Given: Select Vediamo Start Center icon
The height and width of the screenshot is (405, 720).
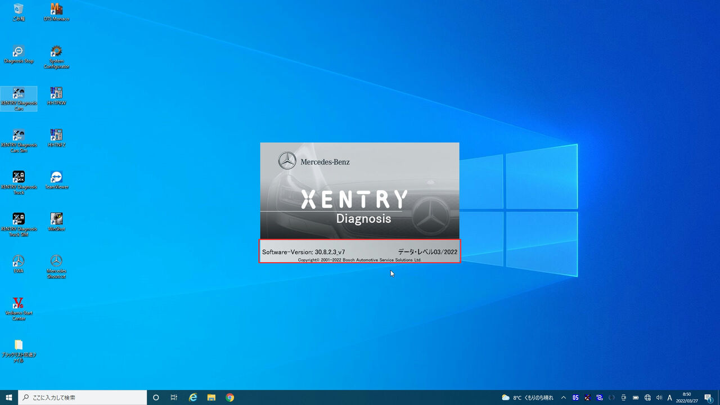Looking at the screenshot, I should click(x=19, y=309).
